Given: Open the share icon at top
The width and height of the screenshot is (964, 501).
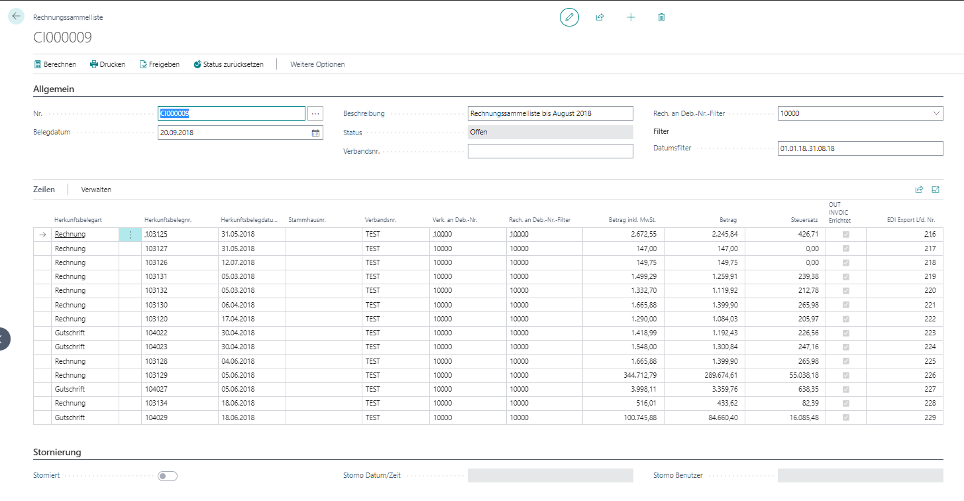Looking at the screenshot, I should tap(600, 17).
